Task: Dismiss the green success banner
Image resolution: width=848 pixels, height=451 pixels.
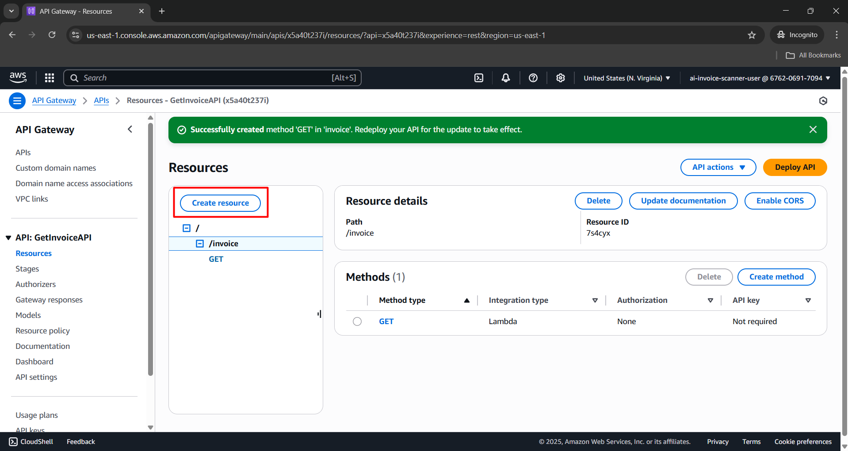Action: [x=813, y=130]
